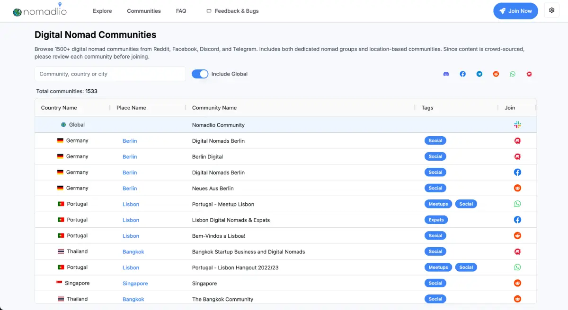Filter communities by Telegram icon

[479, 74]
